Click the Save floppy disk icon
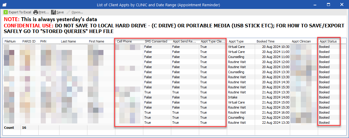349x138 pixels. click(x=54, y=12)
